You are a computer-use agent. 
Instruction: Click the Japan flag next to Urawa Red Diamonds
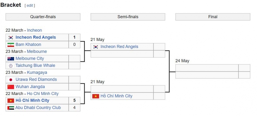11,80
